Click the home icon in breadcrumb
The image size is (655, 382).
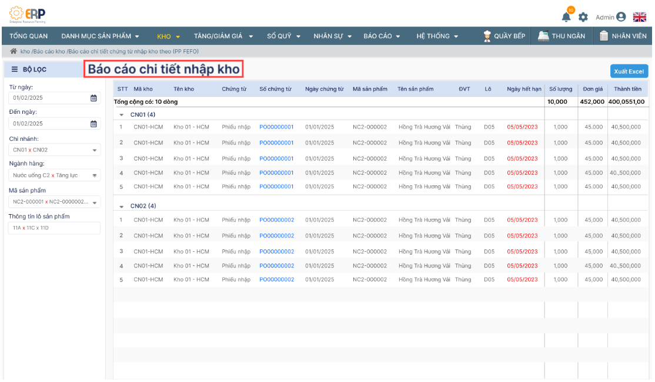click(14, 52)
